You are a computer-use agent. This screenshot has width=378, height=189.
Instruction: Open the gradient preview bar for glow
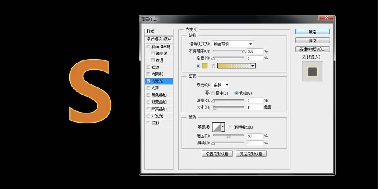(x=233, y=66)
